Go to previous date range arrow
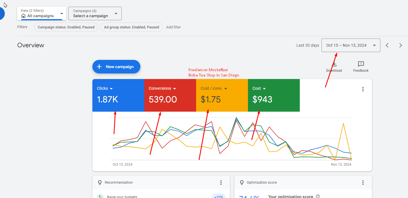The width and height of the screenshot is (408, 198). (x=387, y=45)
